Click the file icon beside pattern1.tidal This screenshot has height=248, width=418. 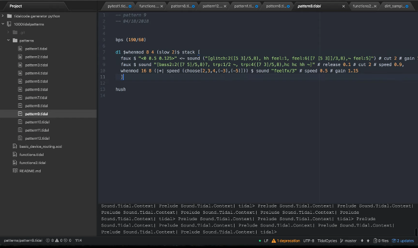[20, 49]
